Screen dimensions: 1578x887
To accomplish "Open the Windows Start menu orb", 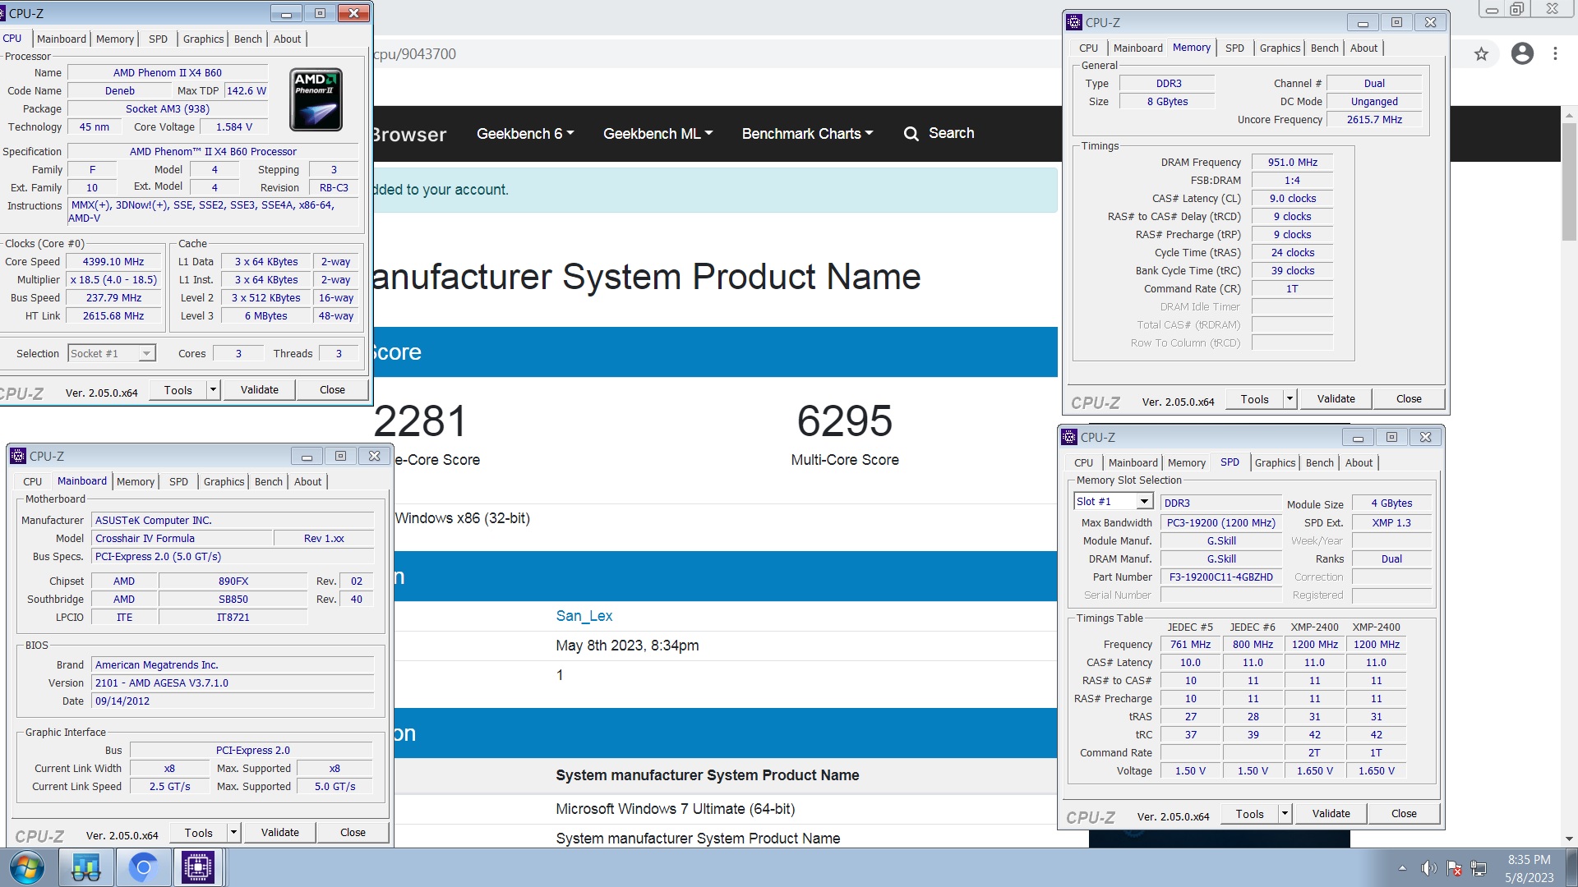I will pyautogui.click(x=27, y=868).
